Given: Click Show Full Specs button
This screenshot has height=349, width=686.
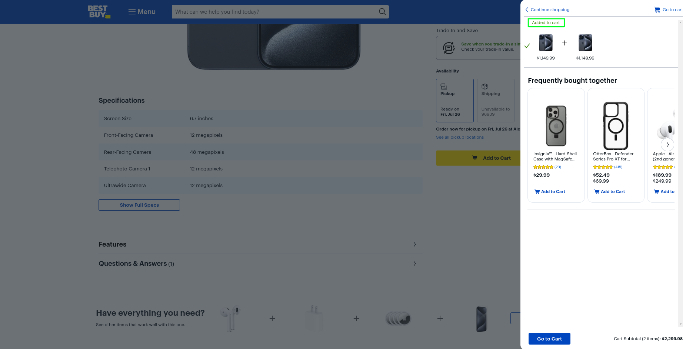Looking at the screenshot, I should coord(139,205).
